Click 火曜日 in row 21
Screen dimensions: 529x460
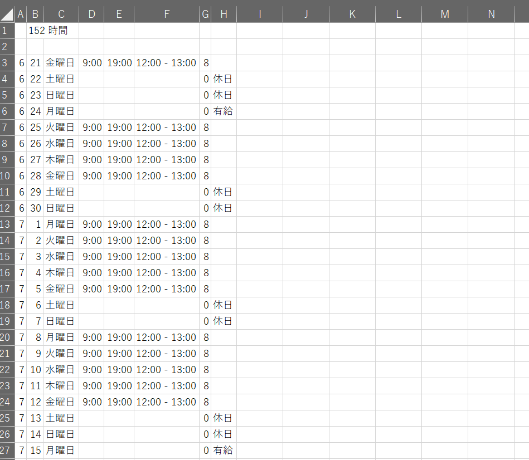click(x=60, y=354)
